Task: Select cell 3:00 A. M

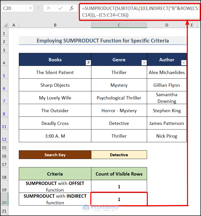Action: 55,136
